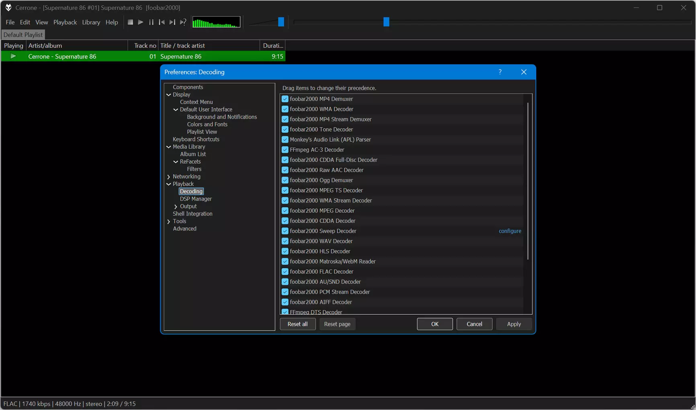Collapse the Display tree node
The image size is (696, 410).
click(169, 95)
